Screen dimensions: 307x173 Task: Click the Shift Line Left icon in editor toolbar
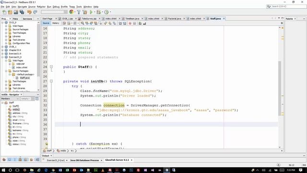click(x=120, y=24)
